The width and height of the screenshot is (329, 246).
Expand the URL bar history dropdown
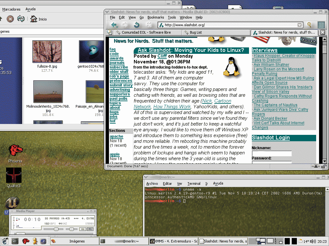coord(300,25)
